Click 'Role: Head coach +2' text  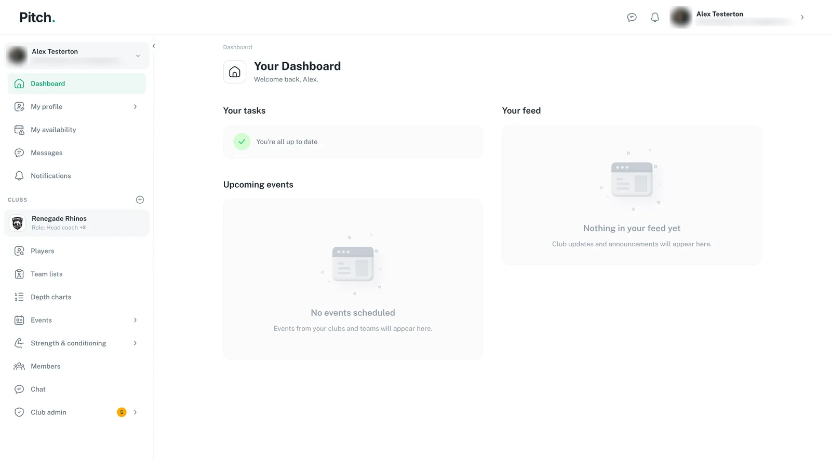point(59,228)
